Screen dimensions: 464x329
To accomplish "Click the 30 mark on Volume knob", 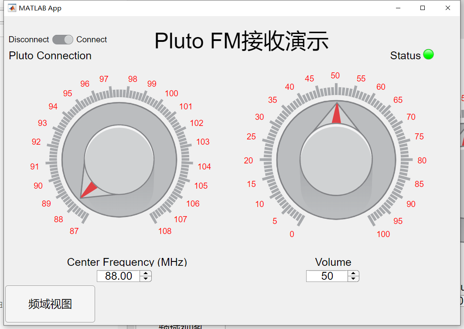I will click(259, 117).
